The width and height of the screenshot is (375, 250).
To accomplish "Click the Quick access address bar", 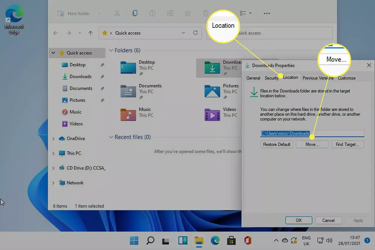I will pos(151,33).
